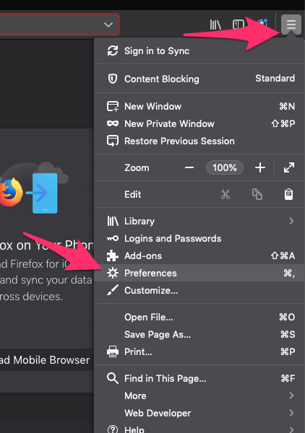Open Content Blocking settings
This screenshot has width=305, height=433.
pyautogui.click(x=199, y=79)
